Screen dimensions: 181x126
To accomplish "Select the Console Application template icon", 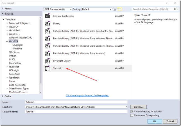I will 48,16.
